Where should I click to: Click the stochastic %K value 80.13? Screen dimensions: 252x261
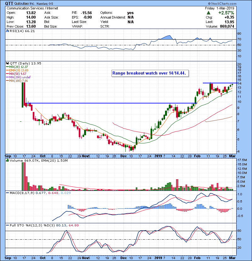click(61, 225)
